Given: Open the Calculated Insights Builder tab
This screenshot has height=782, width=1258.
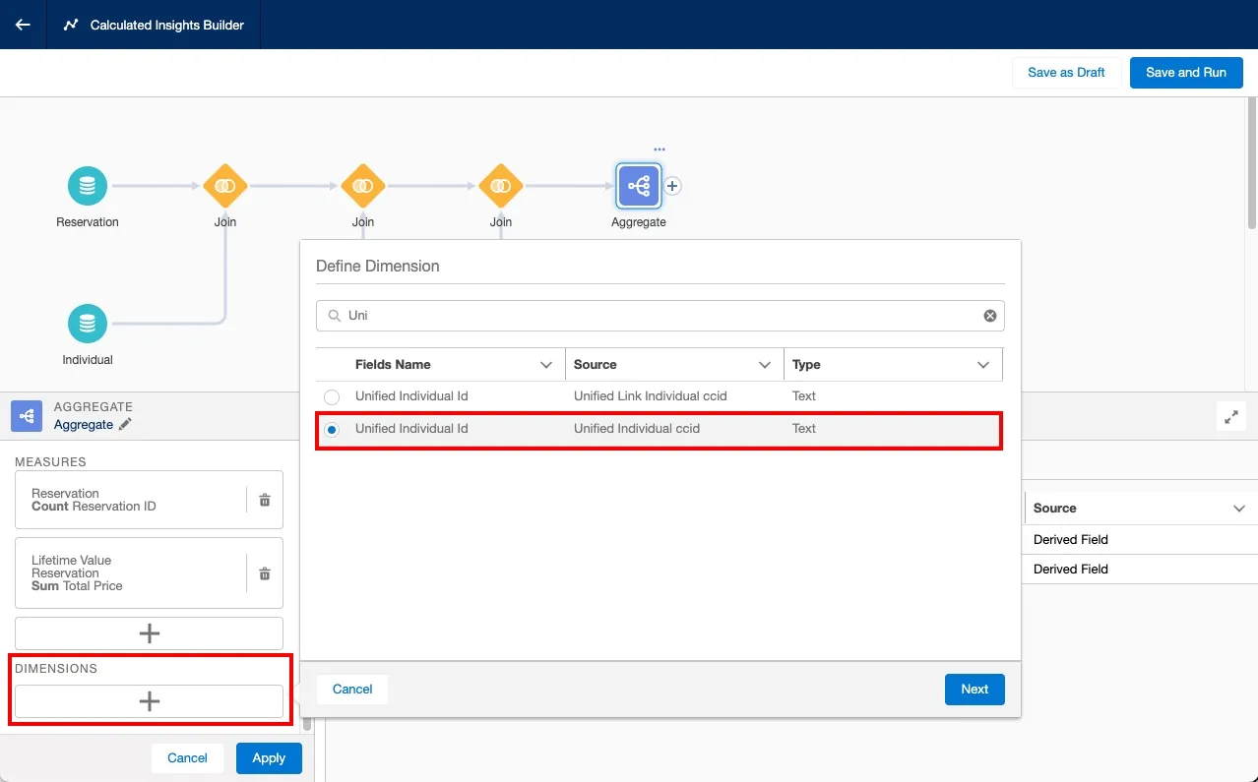Looking at the screenshot, I should (x=154, y=25).
